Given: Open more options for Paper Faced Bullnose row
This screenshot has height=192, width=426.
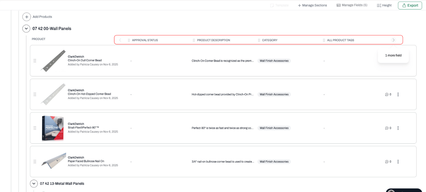Looking at the screenshot, I should pos(398,162).
